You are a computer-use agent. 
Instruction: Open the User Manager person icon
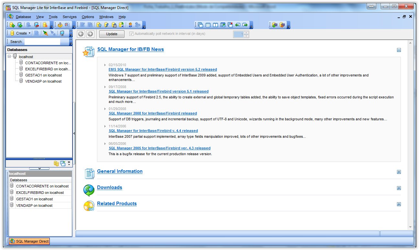pos(131,25)
